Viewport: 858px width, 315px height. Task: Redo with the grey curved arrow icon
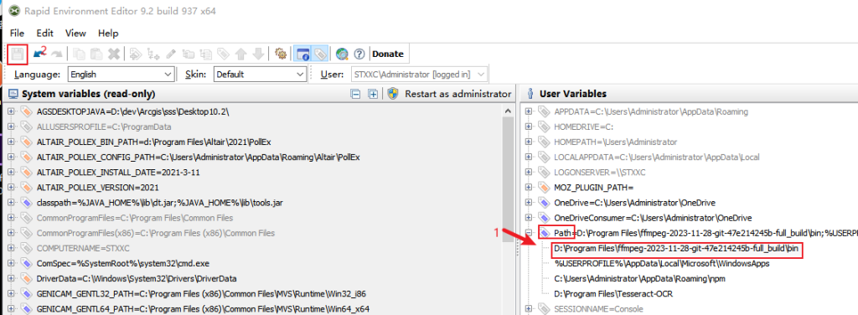(x=56, y=54)
